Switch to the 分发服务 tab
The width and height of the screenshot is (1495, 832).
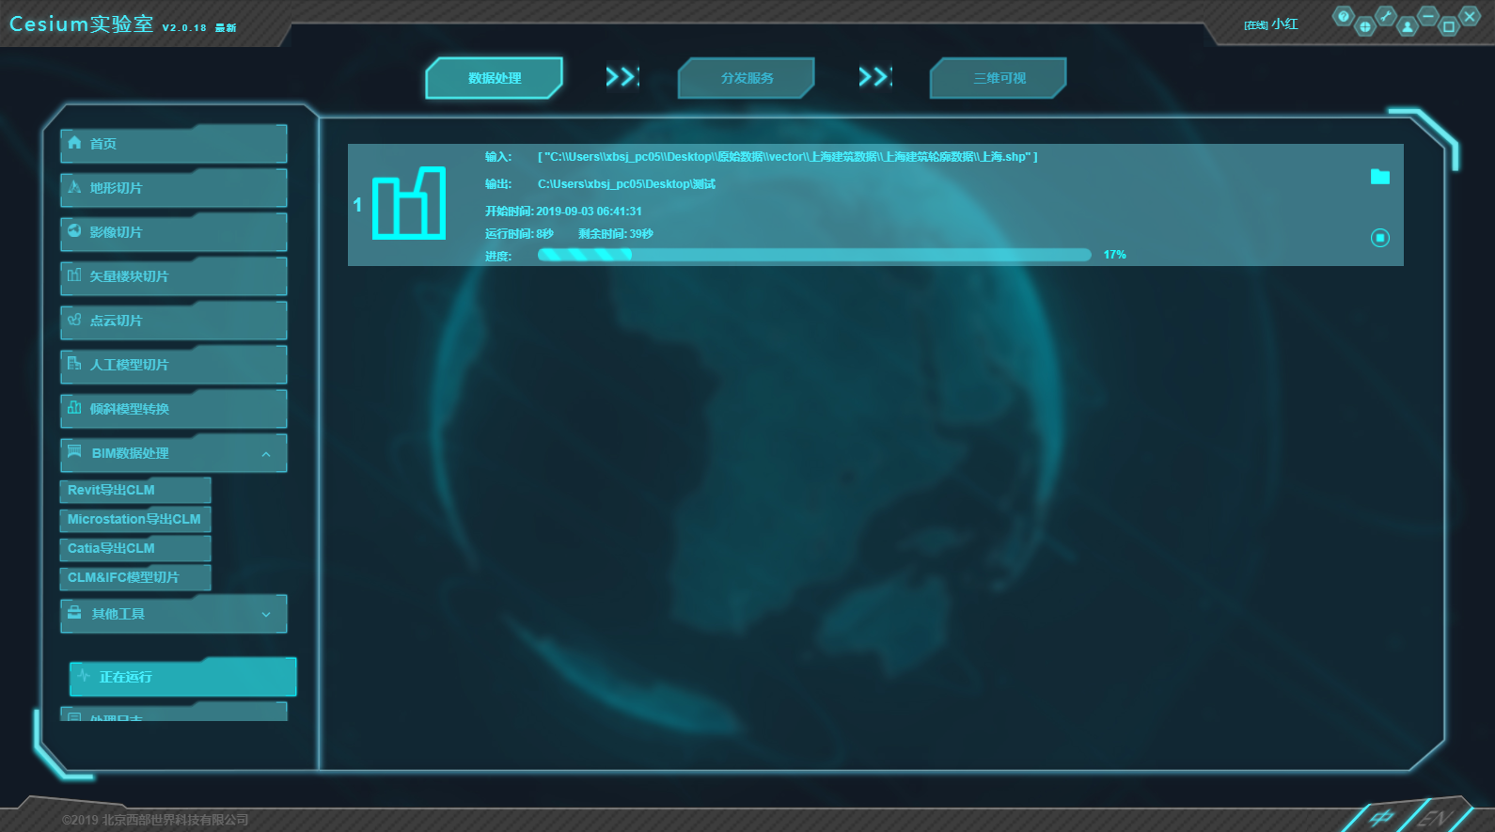coord(747,78)
